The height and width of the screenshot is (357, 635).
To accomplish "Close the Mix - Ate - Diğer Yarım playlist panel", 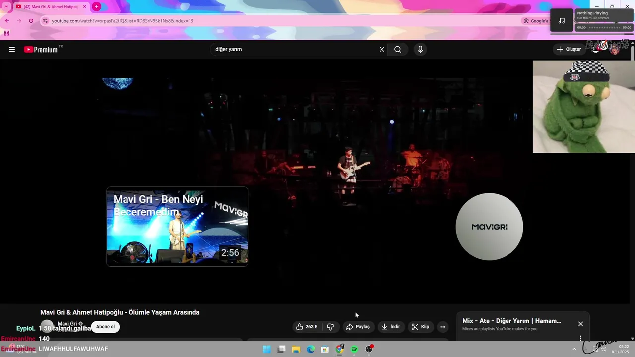I will coord(580,324).
